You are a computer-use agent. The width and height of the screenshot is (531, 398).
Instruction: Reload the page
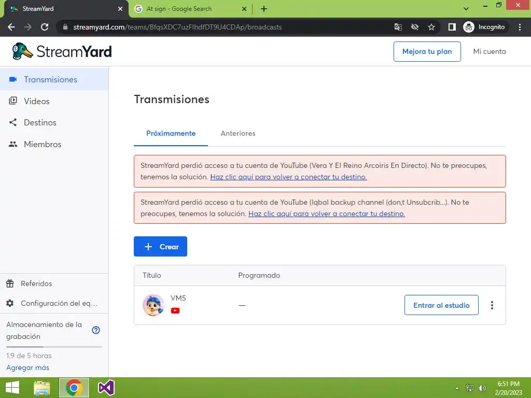click(x=45, y=27)
